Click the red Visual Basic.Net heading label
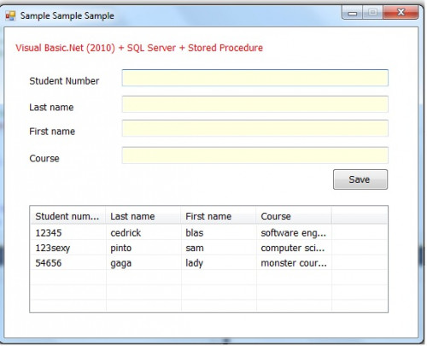The width and height of the screenshot is (427, 346). point(139,48)
